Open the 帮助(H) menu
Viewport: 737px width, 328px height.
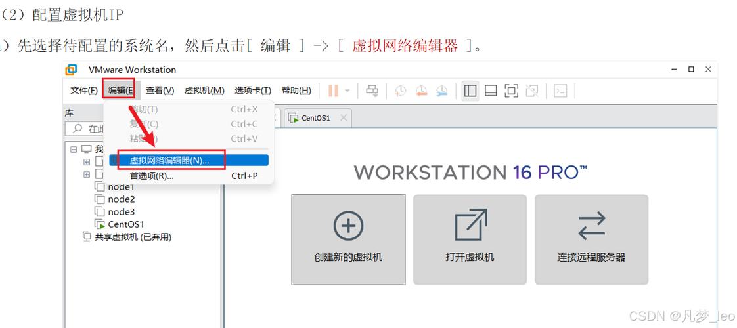coord(296,91)
